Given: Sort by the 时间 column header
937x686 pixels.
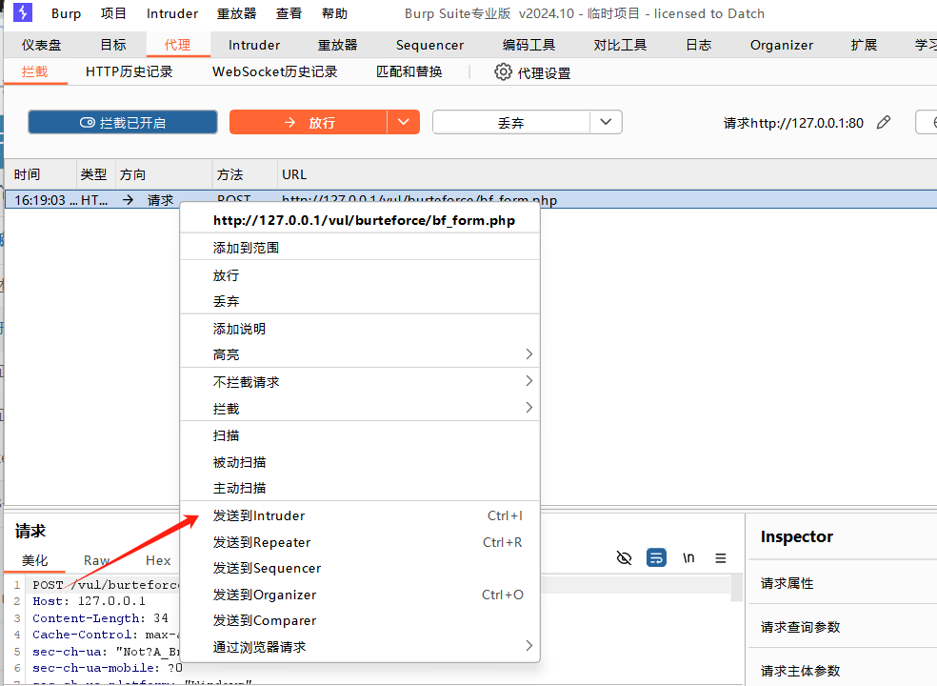Looking at the screenshot, I should coord(41,174).
